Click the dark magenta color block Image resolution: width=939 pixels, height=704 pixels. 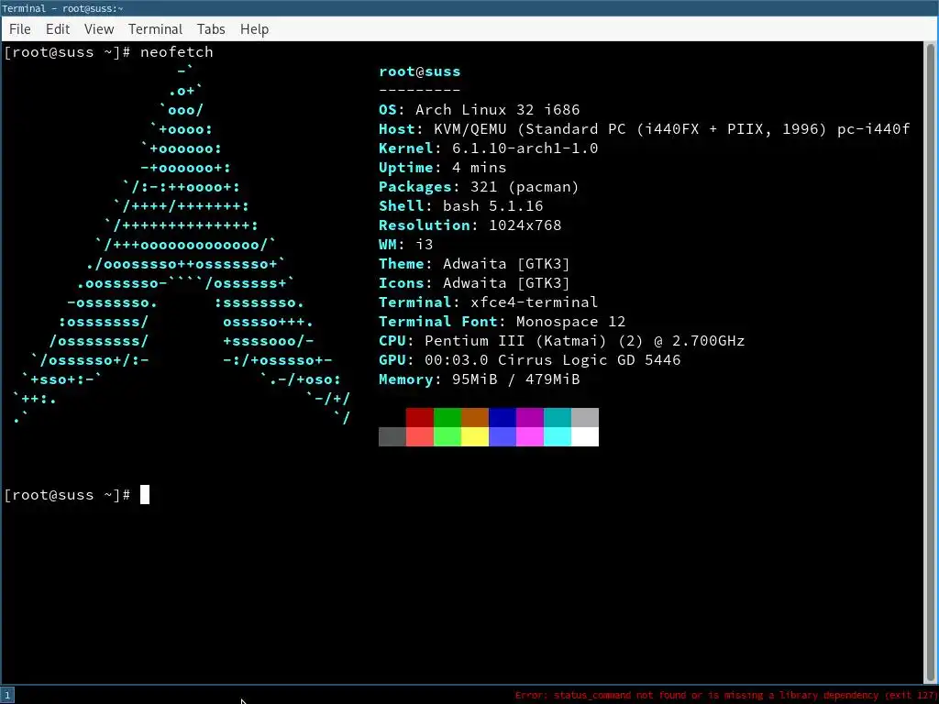[530, 417]
